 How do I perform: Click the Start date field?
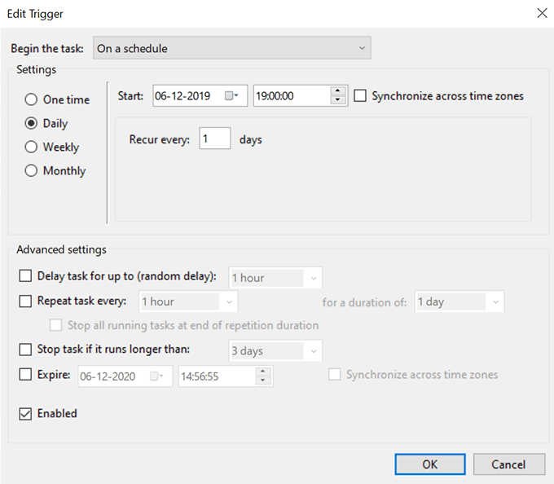tap(187, 96)
